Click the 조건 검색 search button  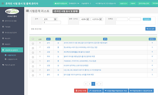click(150, 29)
